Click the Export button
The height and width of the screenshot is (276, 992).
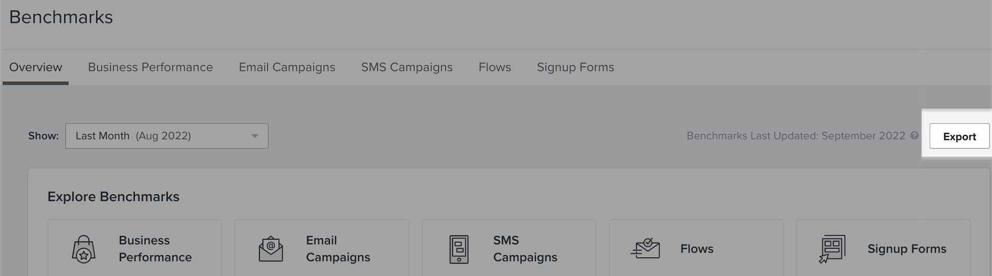tap(959, 136)
